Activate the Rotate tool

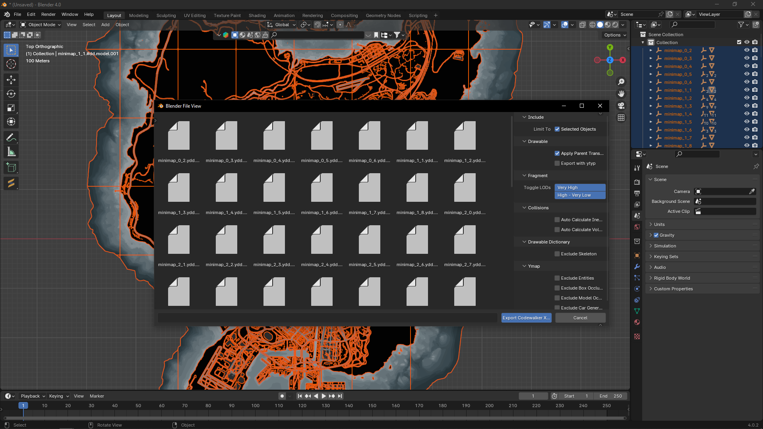(x=11, y=94)
